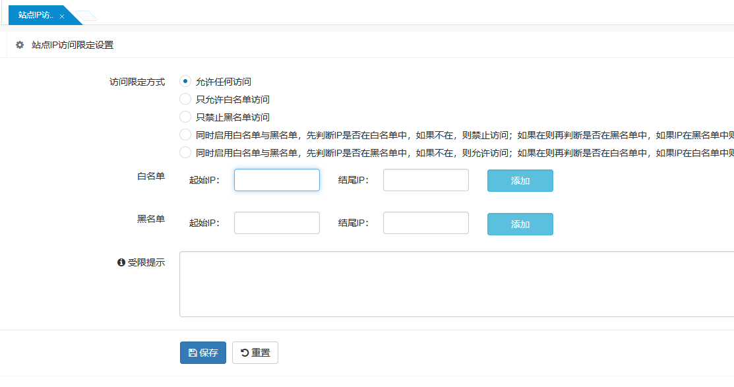734x387 pixels.
Task: Close the 站点IP访.. tab
Action: tap(62, 16)
